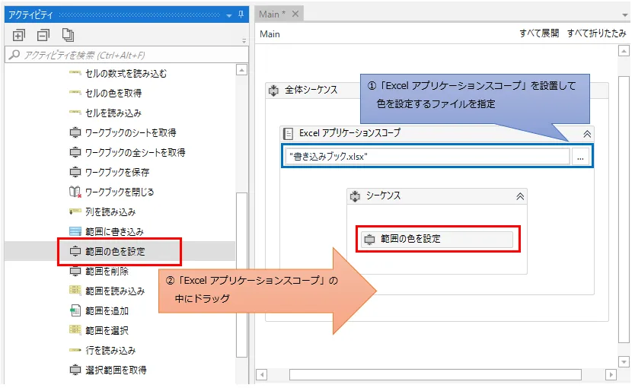Click icon beside 列を読み込み
This screenshot has width=635, height=388.
pyautogui.click(x=75, y=211)
